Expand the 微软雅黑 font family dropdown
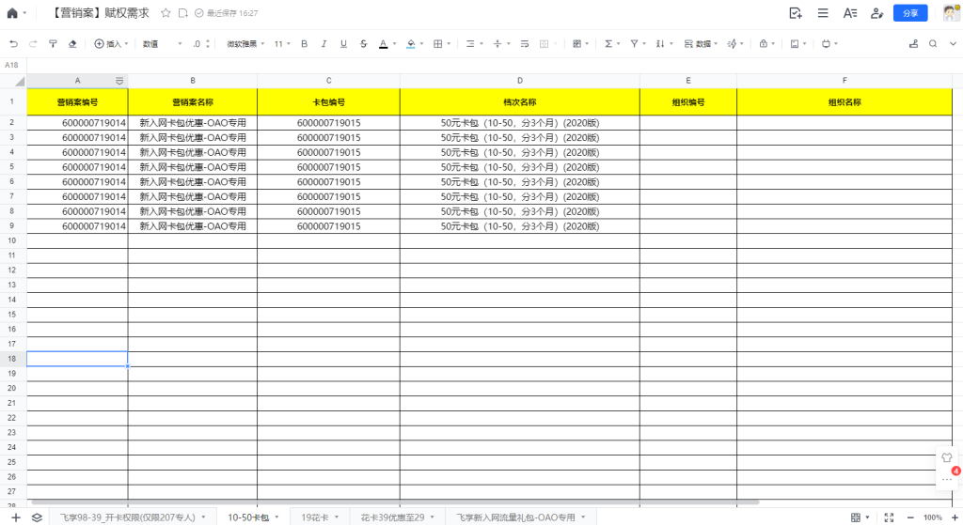The height and width of the screenshot is (525, 963). pyautogui.click(x=245, y=44)
